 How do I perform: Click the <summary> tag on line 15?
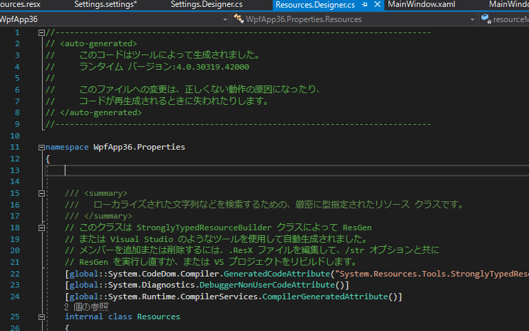(106, 193)
